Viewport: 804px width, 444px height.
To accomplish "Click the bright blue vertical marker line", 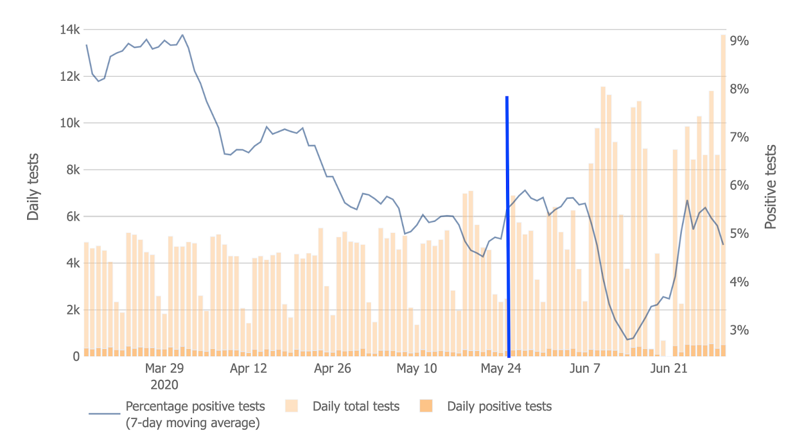I will click(x=508, y=226).
